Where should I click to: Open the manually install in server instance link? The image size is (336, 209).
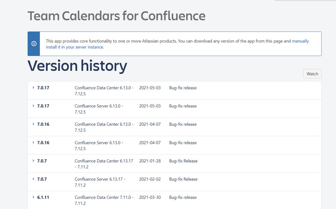[x=75, y=47]
